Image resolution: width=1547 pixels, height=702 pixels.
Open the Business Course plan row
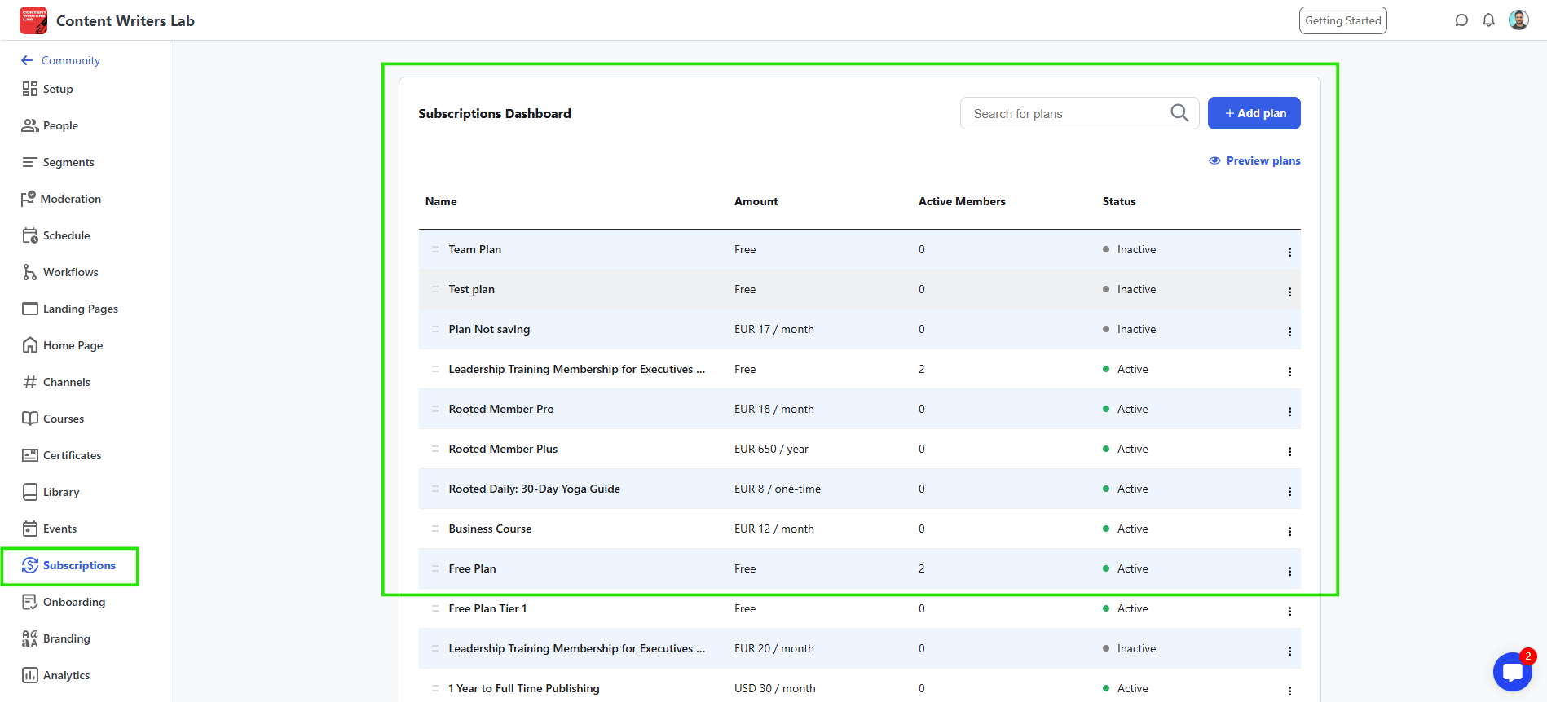tap(490, 529)
